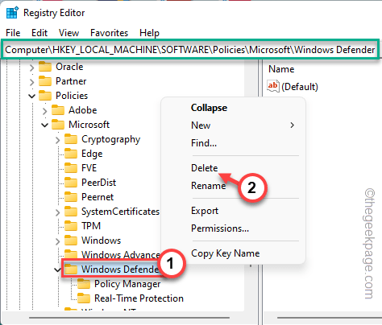Open the File menu
The height and width of the screenshot is (325, 382).
(13, 33)
